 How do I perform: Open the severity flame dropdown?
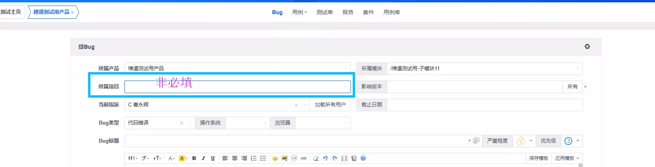[x=524, y=141]
